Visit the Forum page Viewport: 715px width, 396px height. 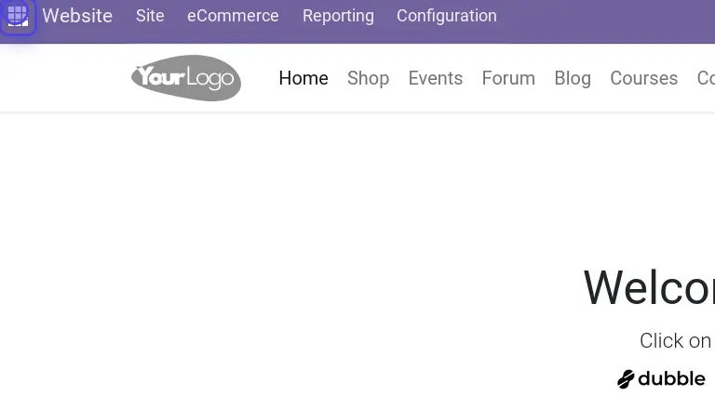[x=508, y=78]
